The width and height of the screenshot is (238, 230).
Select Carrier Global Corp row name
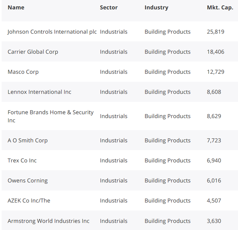(x=33, y=52)
